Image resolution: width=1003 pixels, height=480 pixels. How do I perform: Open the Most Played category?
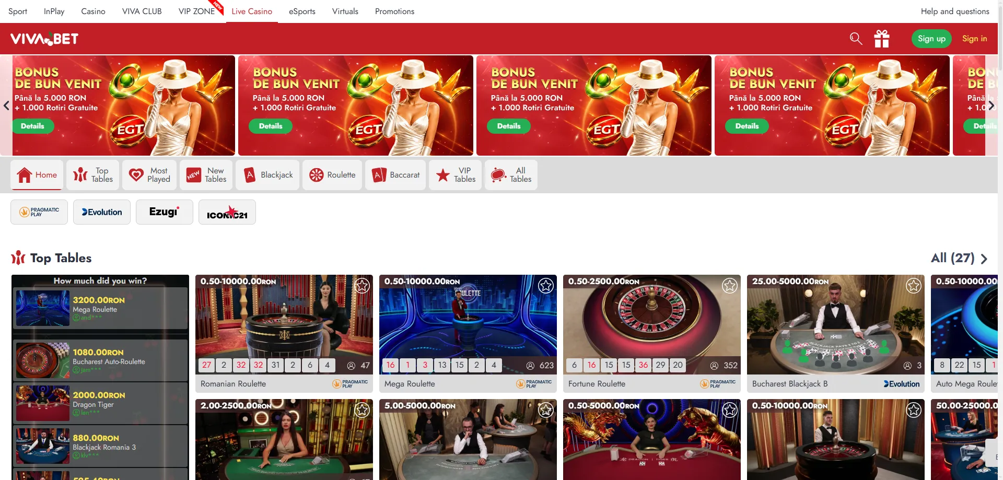[x=149, y=175]
